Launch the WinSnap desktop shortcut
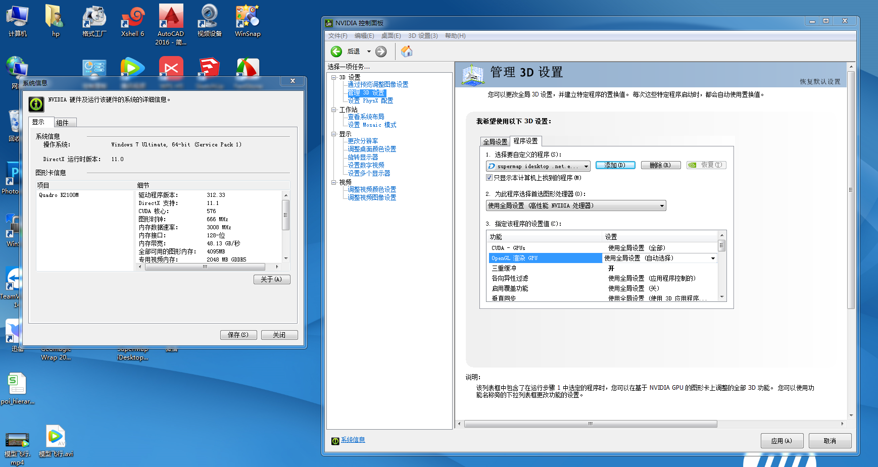 click(x=248, y=21)
